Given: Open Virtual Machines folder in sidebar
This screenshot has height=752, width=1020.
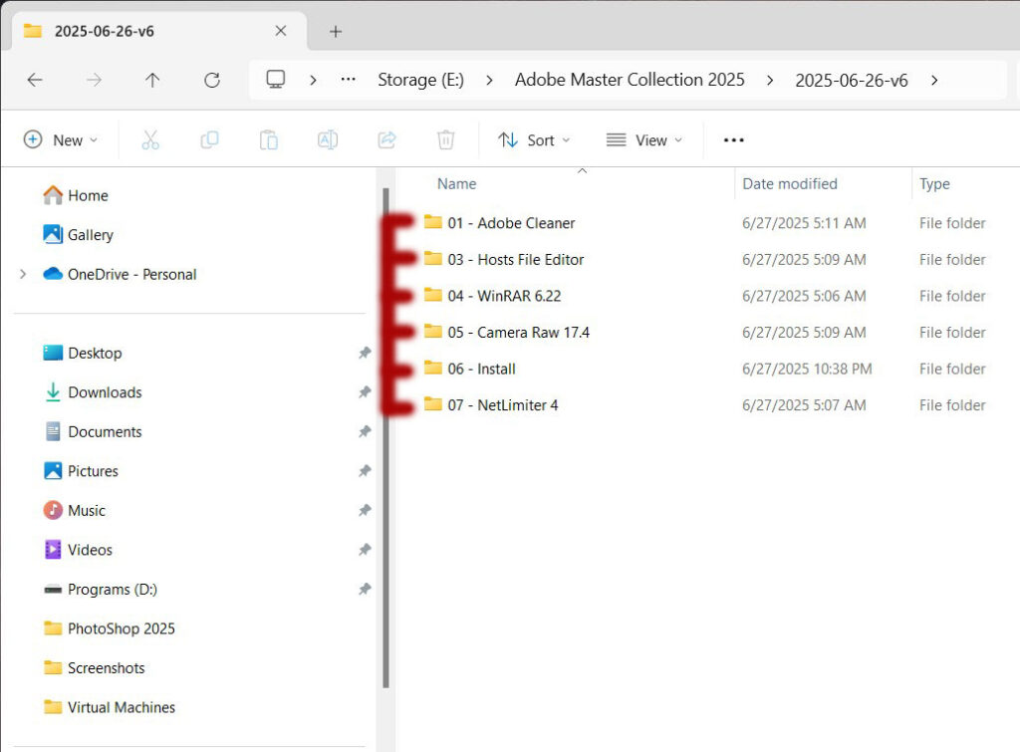Looking at the screenshot, I should 110,707.
